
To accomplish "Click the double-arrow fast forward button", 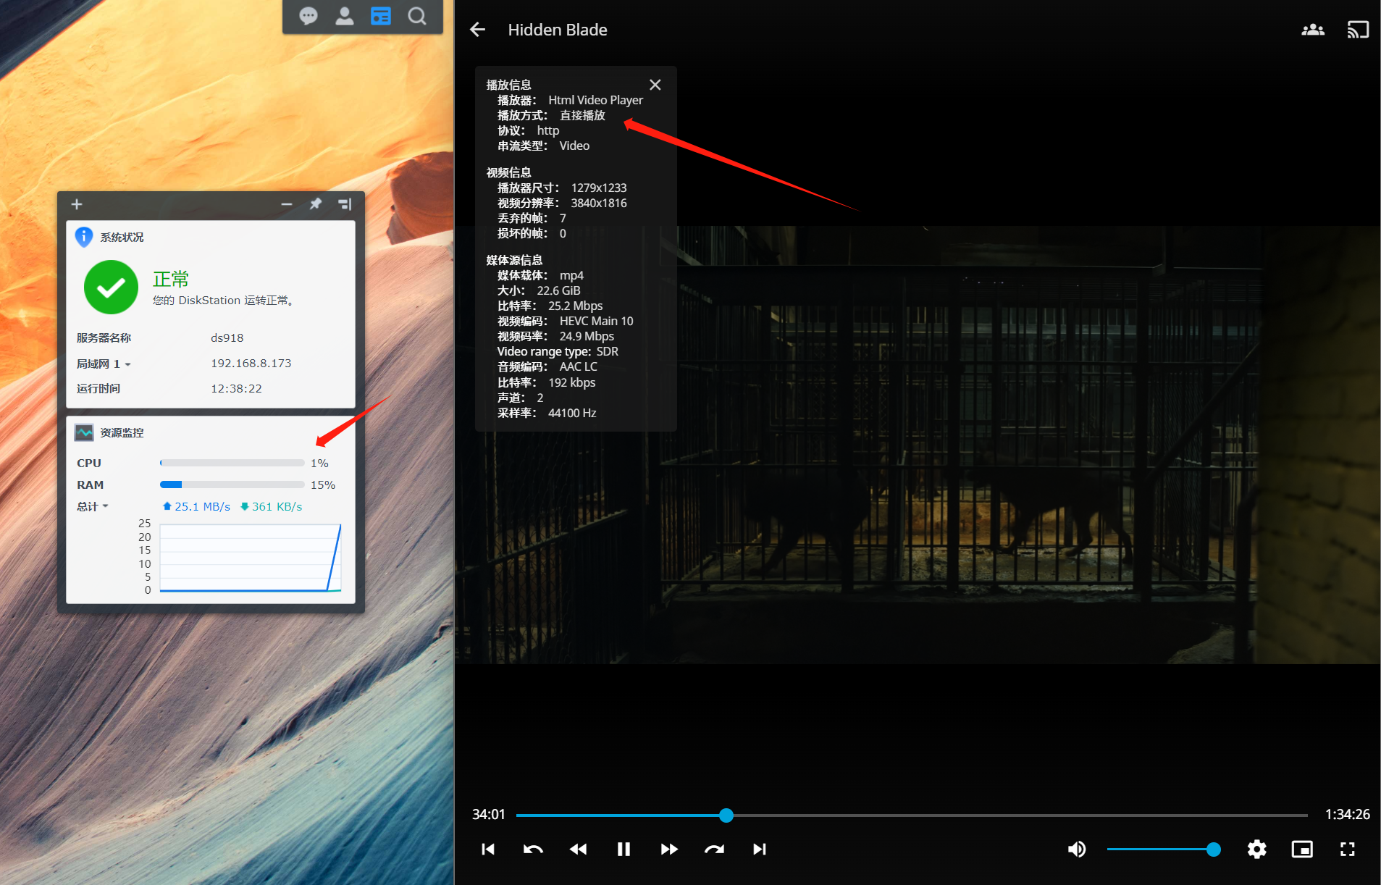I will pyautogui.click(x=669, y=849).
